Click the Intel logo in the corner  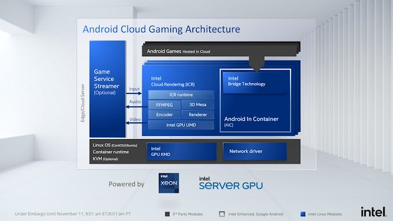[373, 212]
